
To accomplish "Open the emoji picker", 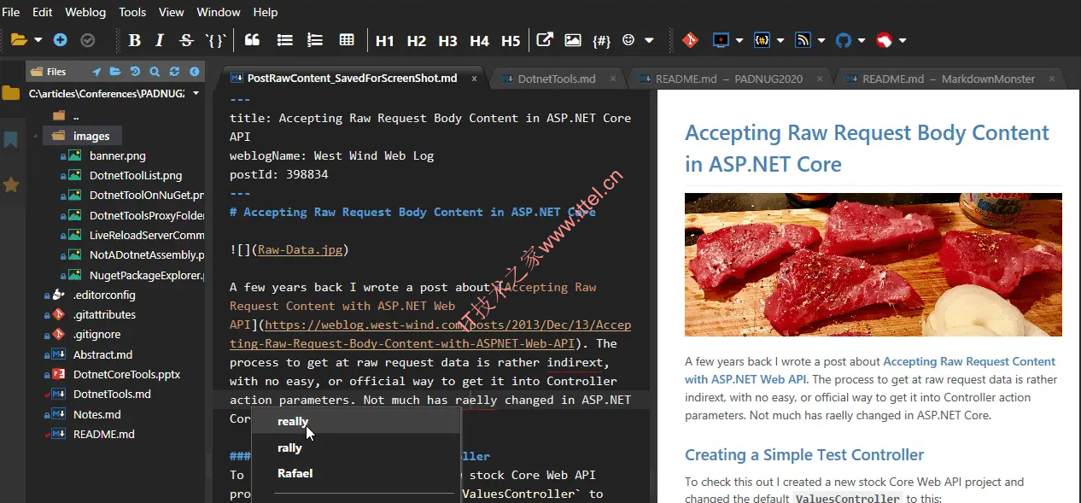I will coord(629,40).
